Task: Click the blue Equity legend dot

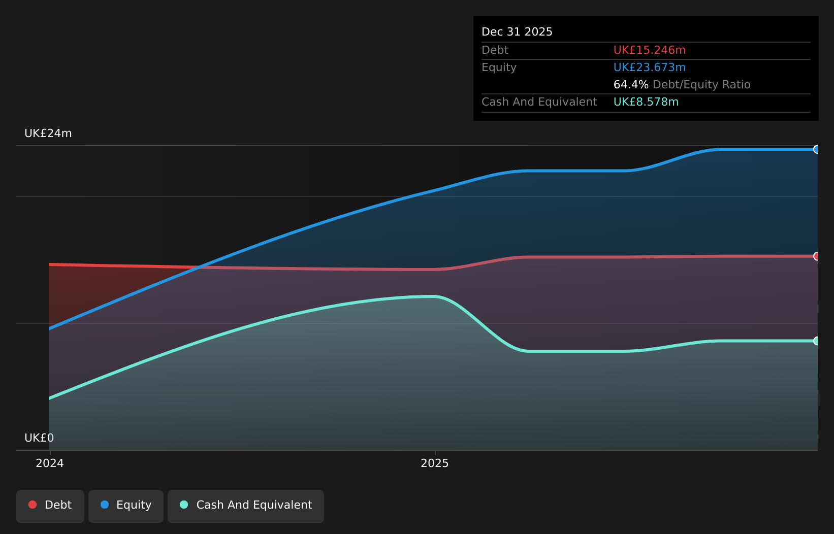Action: [x=105, y=505]
